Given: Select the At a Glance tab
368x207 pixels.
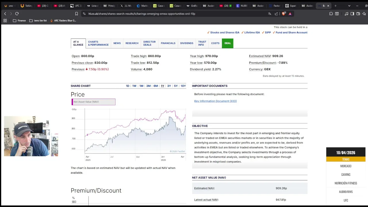Looking at the screenshot, I should click(x=78, y=43).
